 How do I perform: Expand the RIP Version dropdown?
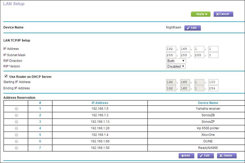pyautogui.click(x=176, y=66)
